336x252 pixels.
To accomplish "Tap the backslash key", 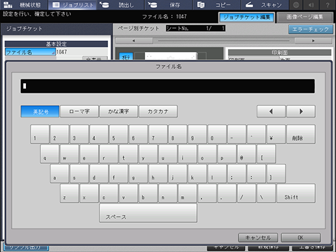I will point(266,194).
